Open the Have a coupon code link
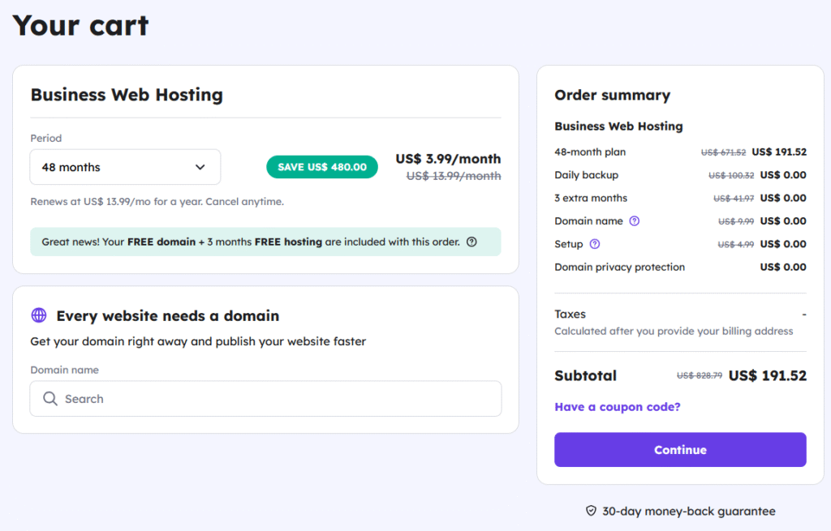The height and width of the screenshot is (531, 831). tap(617, 407)
